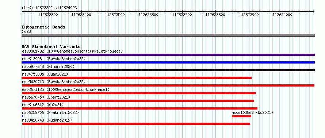Open nsv6139081 (ByrskaBishop2022) variant label
The width and height of the screenshot is (325, 138).
pyautogui.click(x=54, y=59)
